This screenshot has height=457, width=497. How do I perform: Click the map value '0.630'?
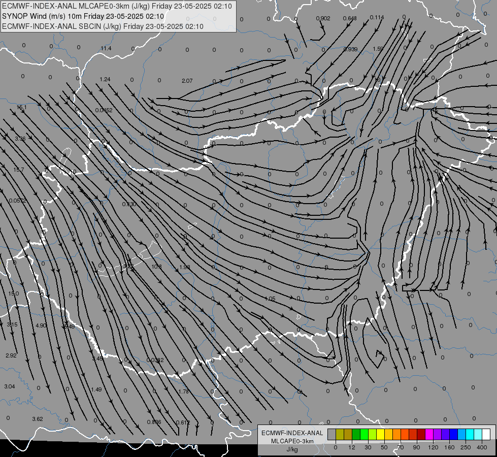pyautogui.click(x=129, y=204)
